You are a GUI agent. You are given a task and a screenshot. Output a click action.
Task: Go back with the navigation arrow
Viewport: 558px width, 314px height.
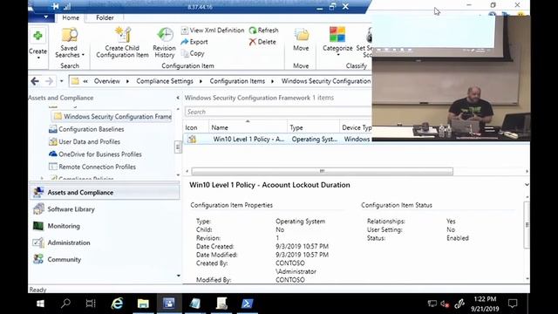click(35, 81)
